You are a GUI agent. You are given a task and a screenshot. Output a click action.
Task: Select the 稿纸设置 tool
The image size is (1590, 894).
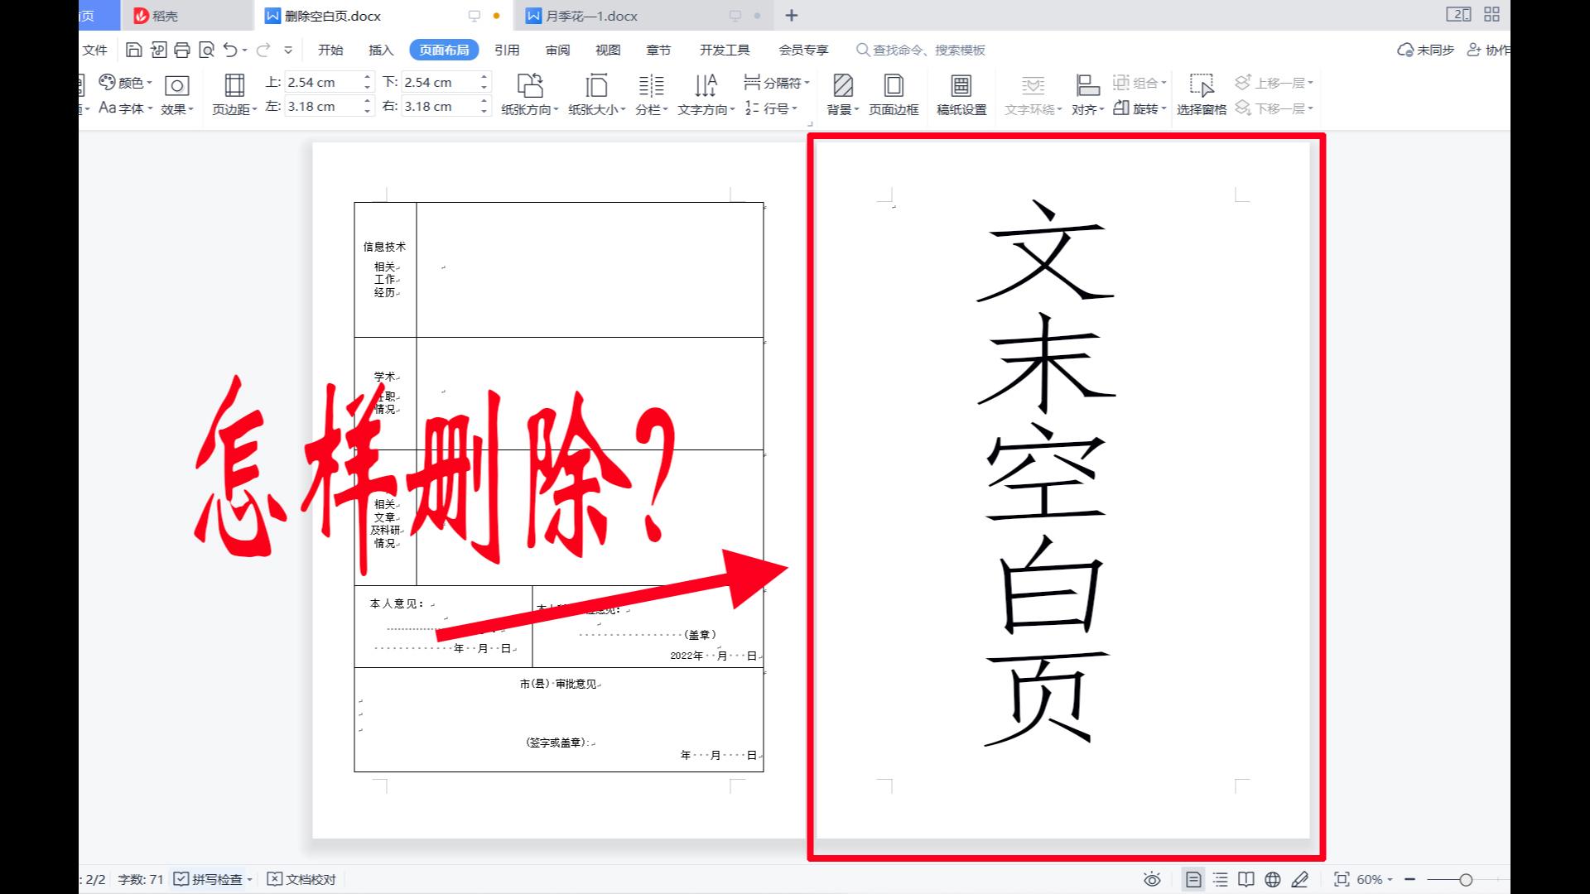961,94
